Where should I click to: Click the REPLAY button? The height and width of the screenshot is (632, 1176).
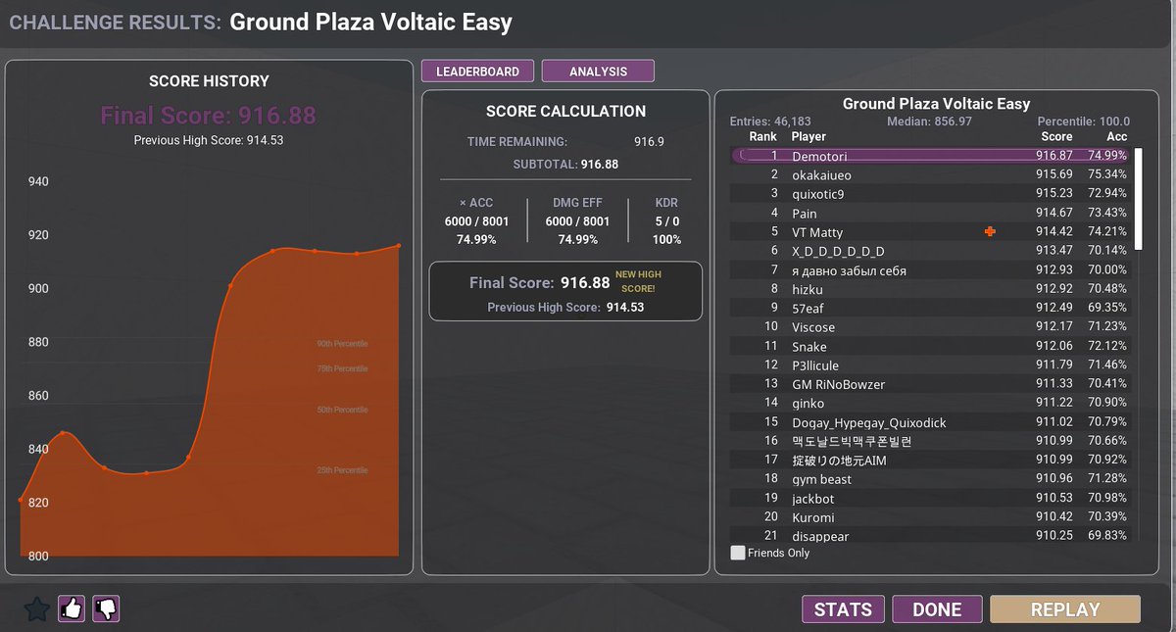click(x=1065, y=609)
